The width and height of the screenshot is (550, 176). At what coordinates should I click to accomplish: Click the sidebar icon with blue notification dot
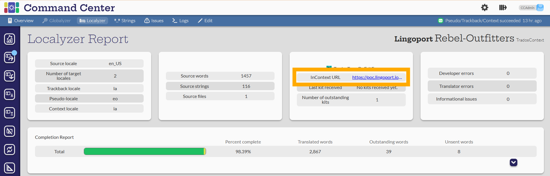[x=10, y=58]
